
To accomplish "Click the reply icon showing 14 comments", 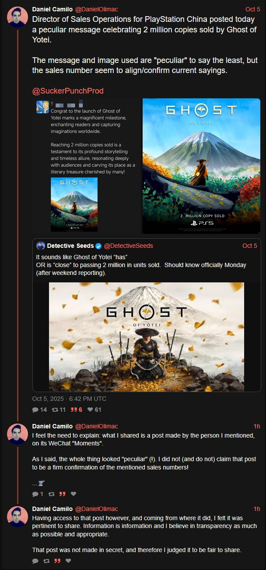I will [35, 410].
